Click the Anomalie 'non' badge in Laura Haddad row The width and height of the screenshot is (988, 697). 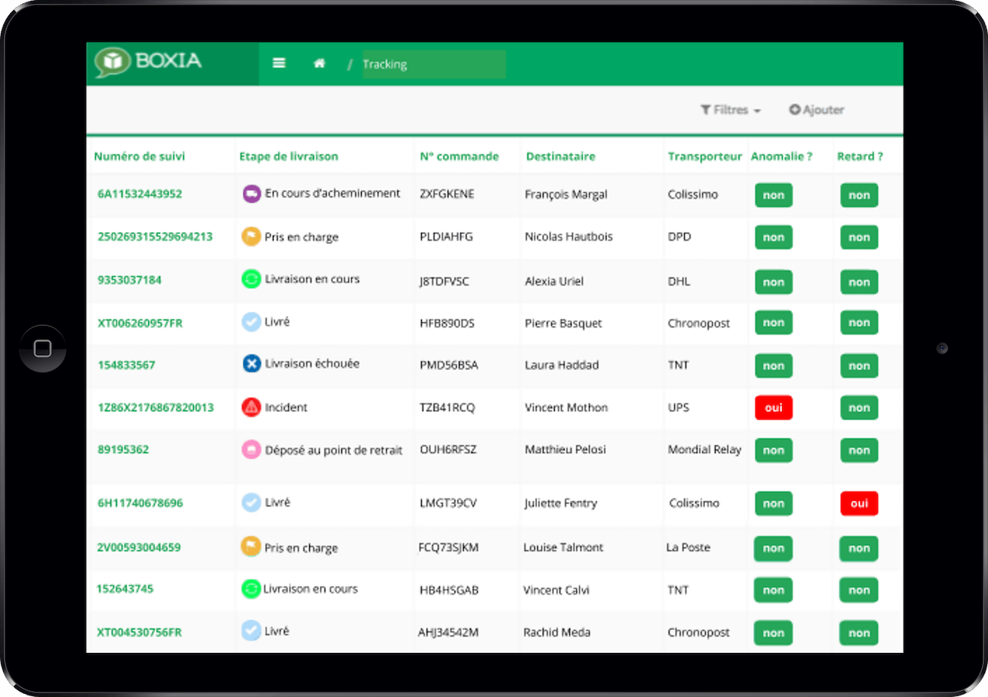pyautogui.click(x=774, y=366)
